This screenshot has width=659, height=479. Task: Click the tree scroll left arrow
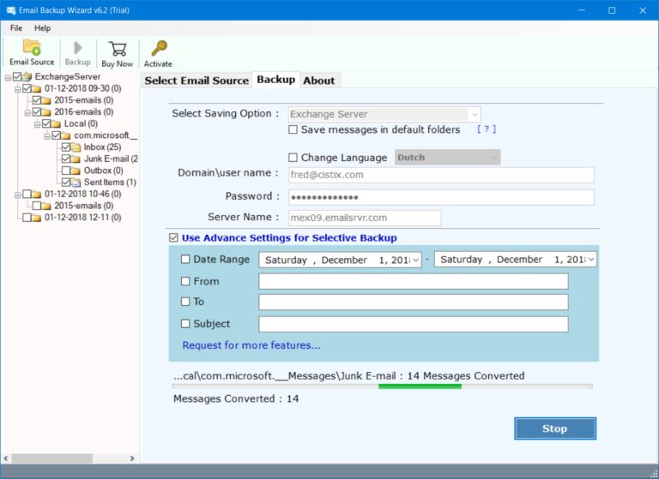(6, 458)
